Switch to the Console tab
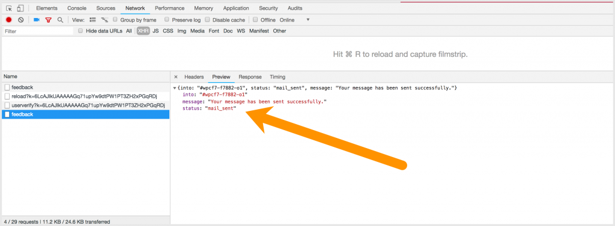Viewport: 615px width, 226px height. coord(77,8)
